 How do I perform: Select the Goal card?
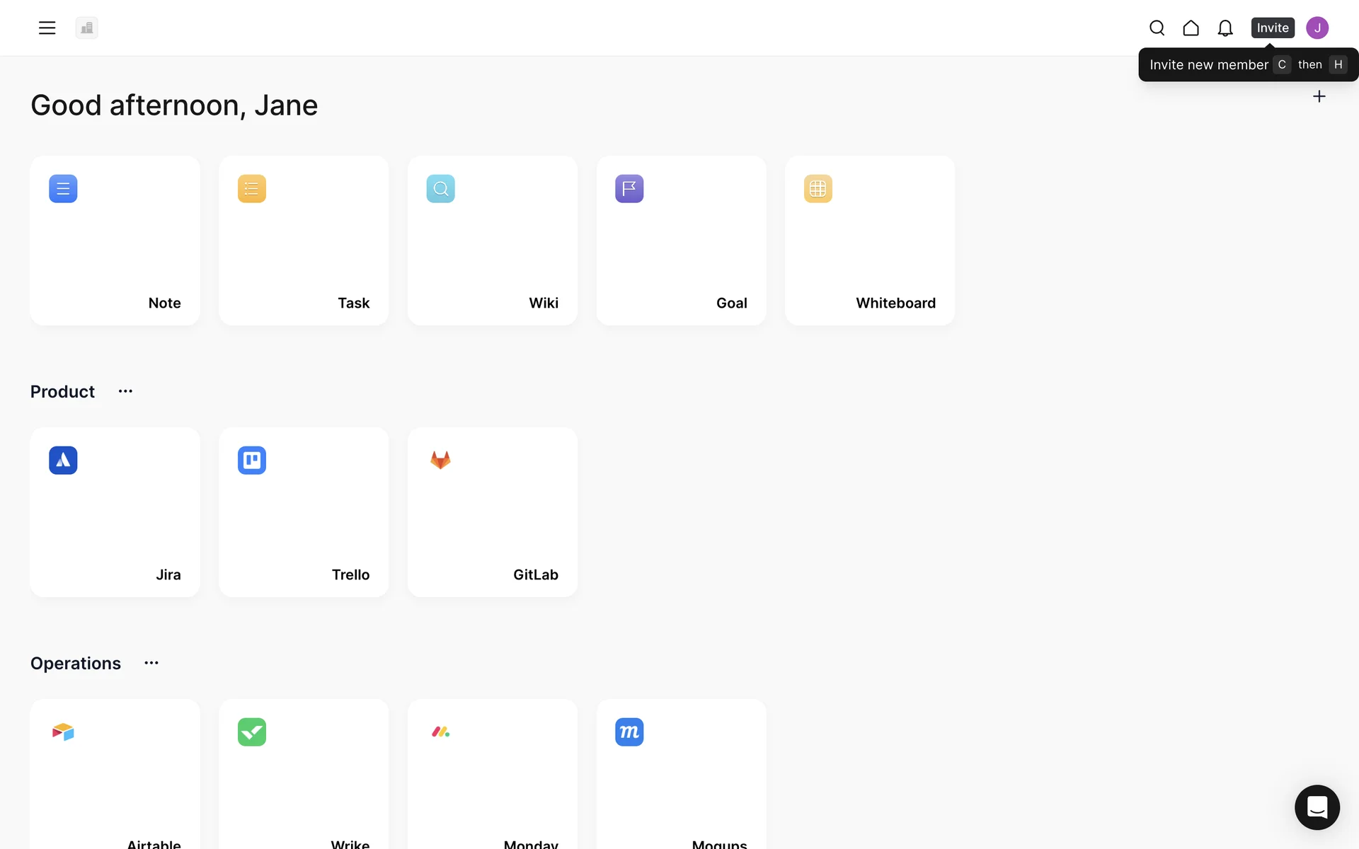(x=681, y=241)
